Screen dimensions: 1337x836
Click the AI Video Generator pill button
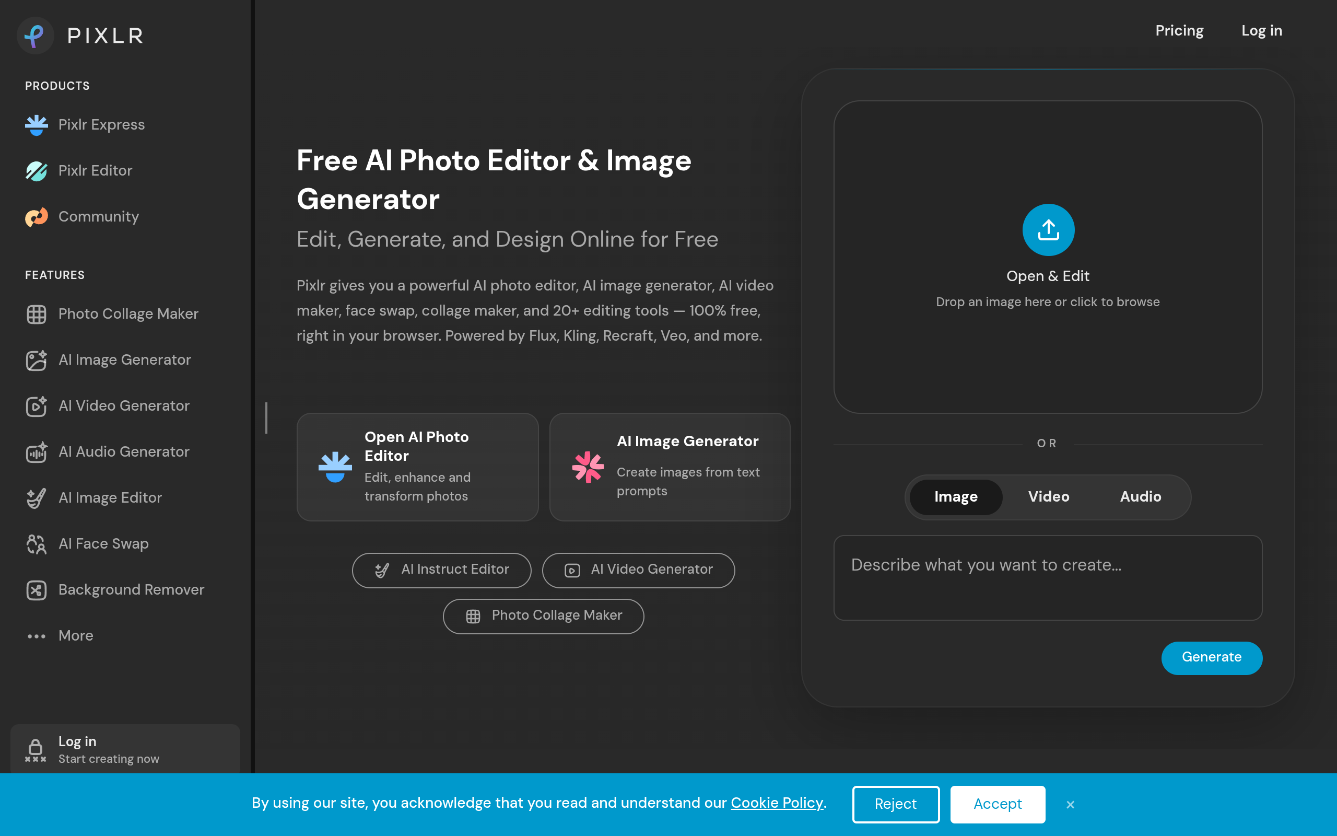[x=638, y=570]
